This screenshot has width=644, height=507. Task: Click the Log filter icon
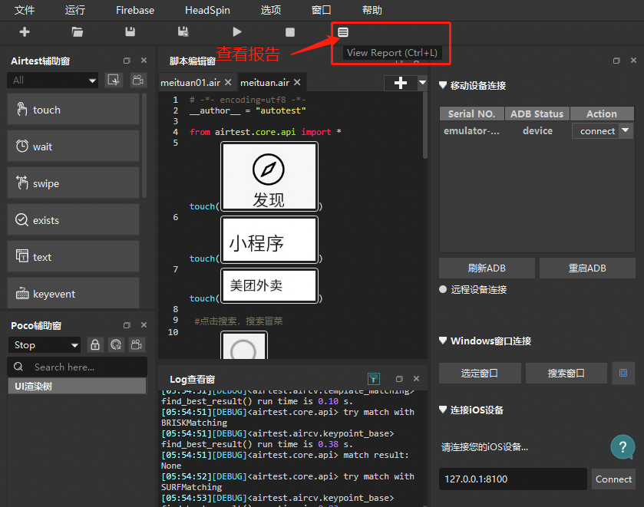tap(373, 378)
